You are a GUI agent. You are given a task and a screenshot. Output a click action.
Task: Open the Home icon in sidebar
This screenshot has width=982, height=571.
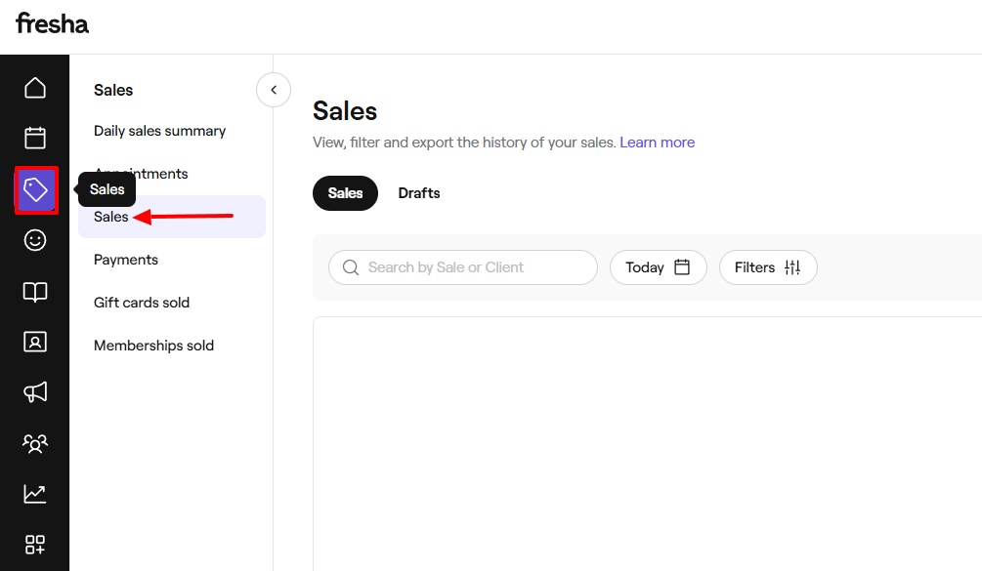pyautogui.click(x=35, y=88)
